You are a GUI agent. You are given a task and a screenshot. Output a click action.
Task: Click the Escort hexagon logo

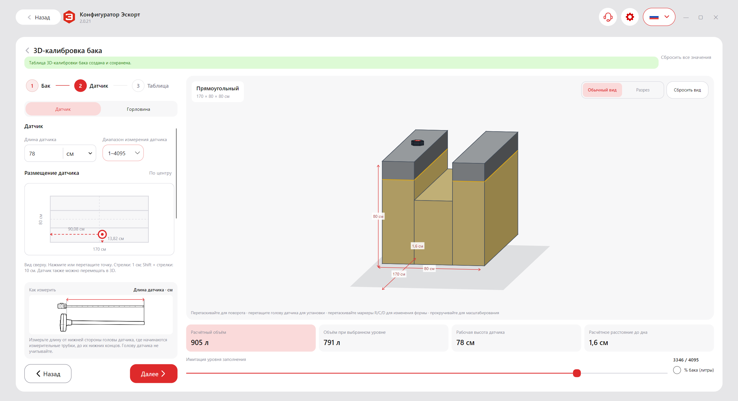[69, 17]
